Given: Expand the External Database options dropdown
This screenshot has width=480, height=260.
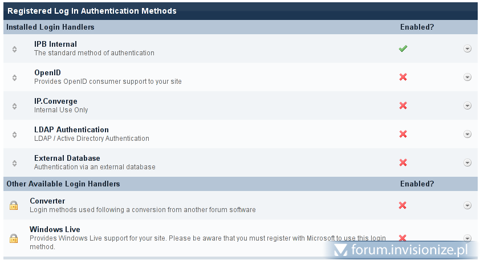Looking at the screenshot, I should click(467, 162).
